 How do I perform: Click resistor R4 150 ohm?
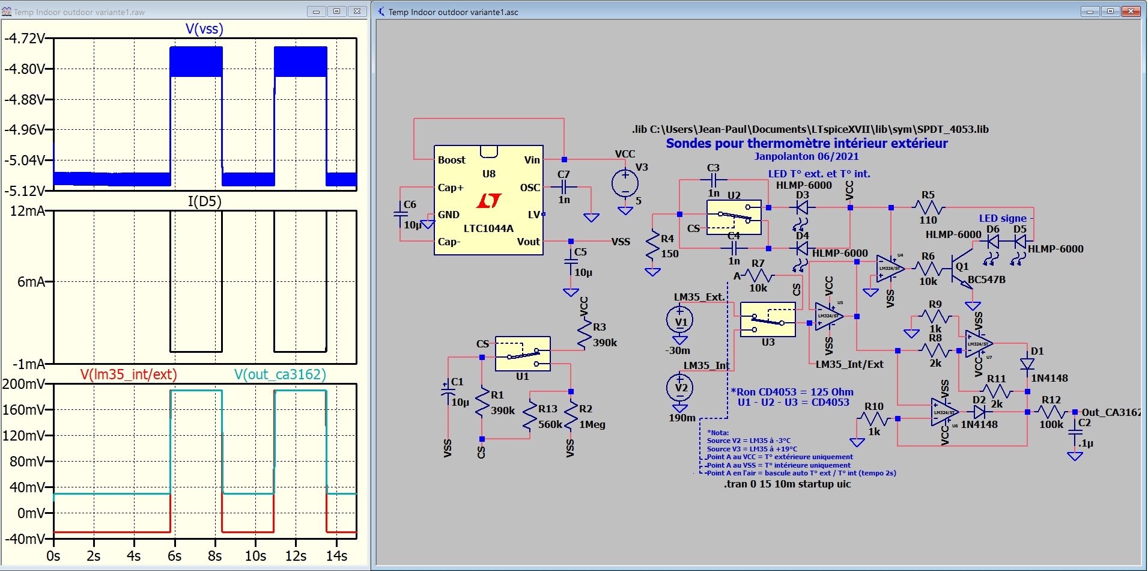pos(653,246)
